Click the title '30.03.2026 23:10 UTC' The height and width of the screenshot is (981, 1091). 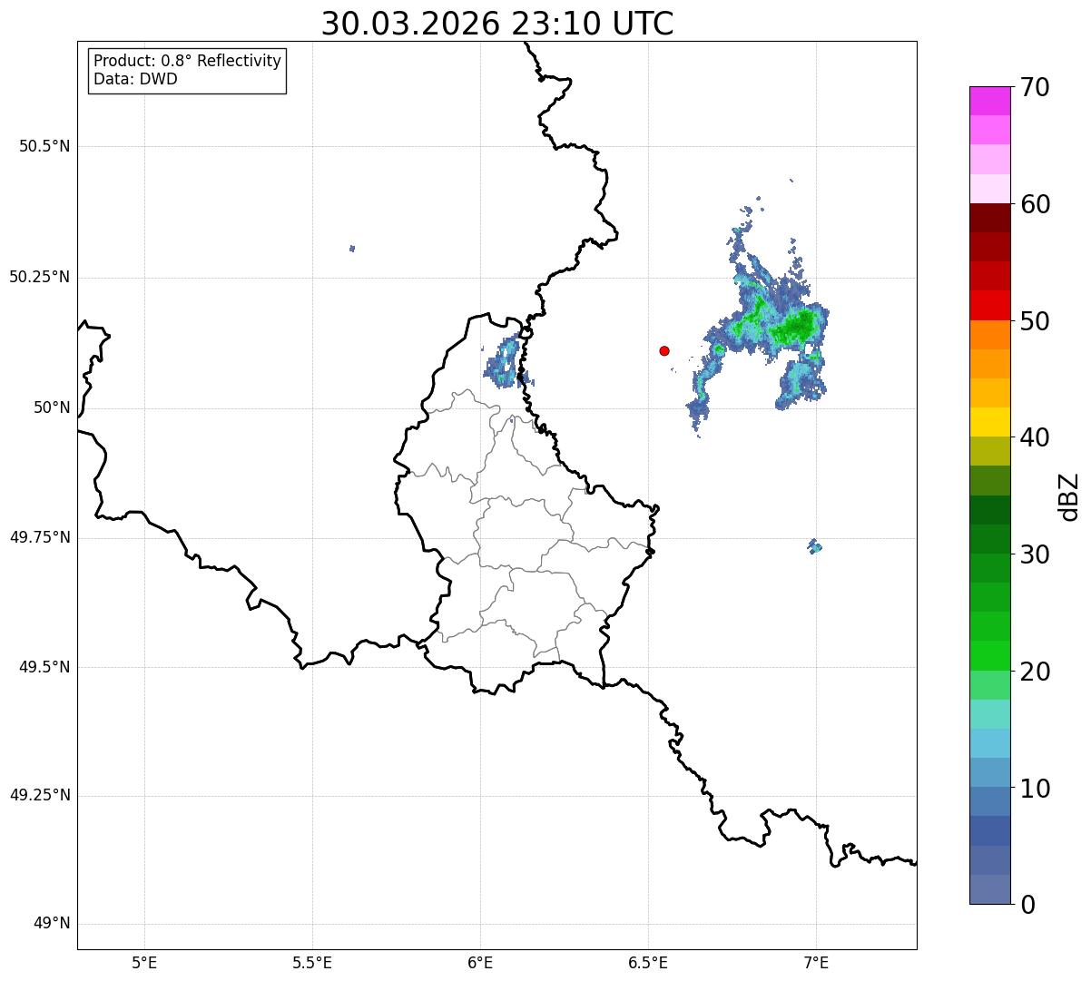pyautogui.click(x=497, y=24)
